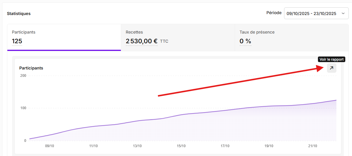
Task: Expand the Période date range chevron
Action: pyautogui.click(x=343, y=14)
